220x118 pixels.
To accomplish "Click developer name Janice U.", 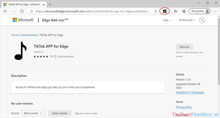I will [x=39, y=52].
